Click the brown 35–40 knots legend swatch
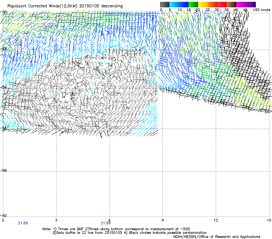This screenshot has width=272, height=239. point(232,4)
